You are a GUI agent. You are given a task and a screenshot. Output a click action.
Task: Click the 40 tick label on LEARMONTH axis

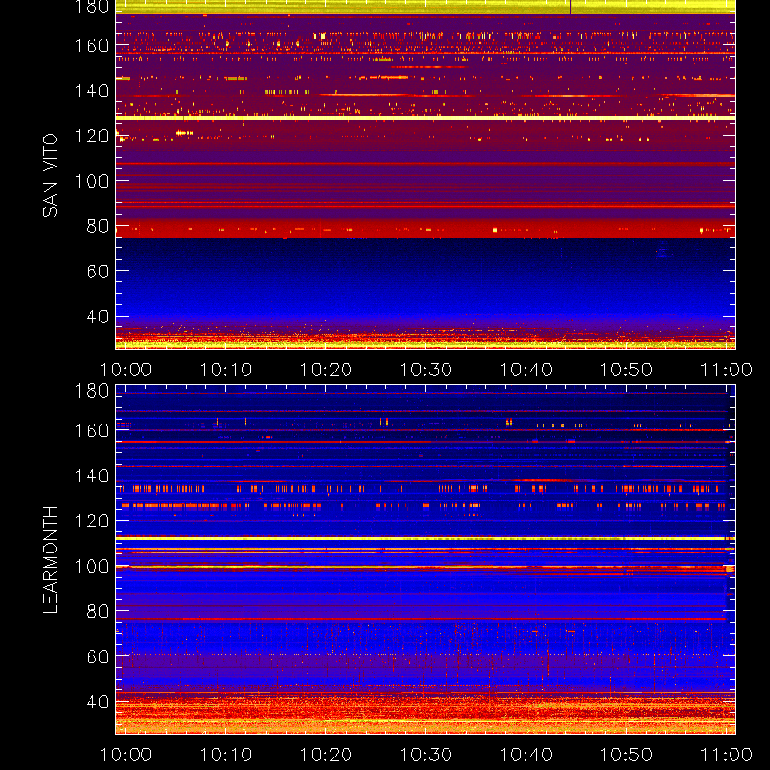click(x=97, y=702)
